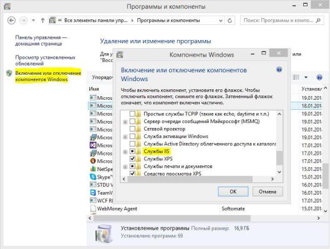Click the blue help icon in programs toolbar
The height and width of the screenshot is (249, 330).
[x=319, y=77]
